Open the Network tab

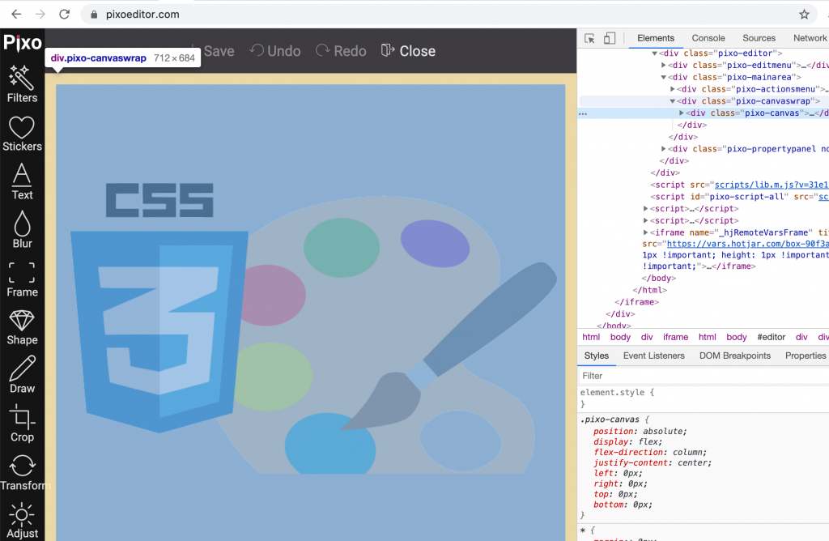pyautogui.click(x=810, y=38)
